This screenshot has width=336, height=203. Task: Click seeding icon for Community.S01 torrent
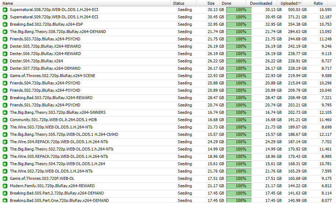(5, 120)
